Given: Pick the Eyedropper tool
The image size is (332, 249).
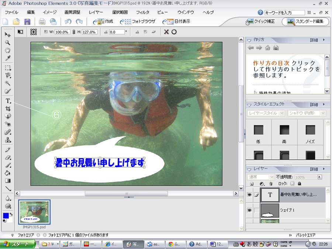Looking at the screenshot, I should (x=7, y=58).
